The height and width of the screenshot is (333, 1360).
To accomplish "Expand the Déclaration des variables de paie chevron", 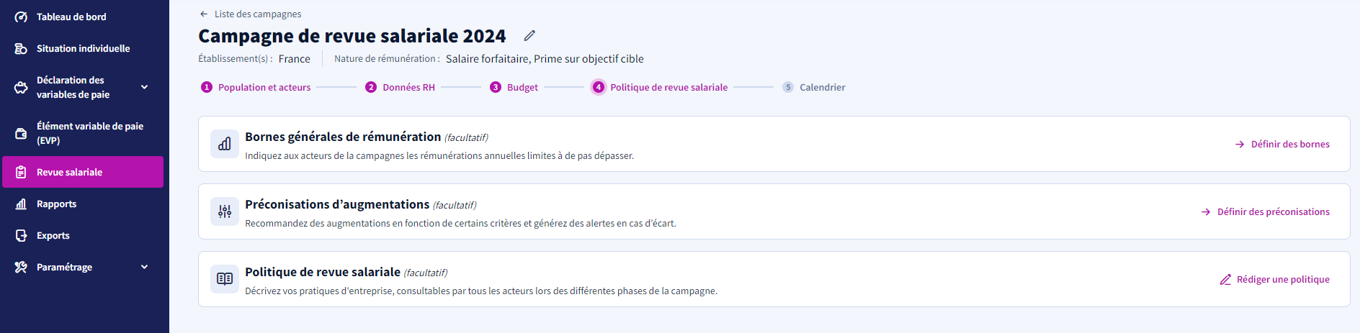I will tap(144, 87).
